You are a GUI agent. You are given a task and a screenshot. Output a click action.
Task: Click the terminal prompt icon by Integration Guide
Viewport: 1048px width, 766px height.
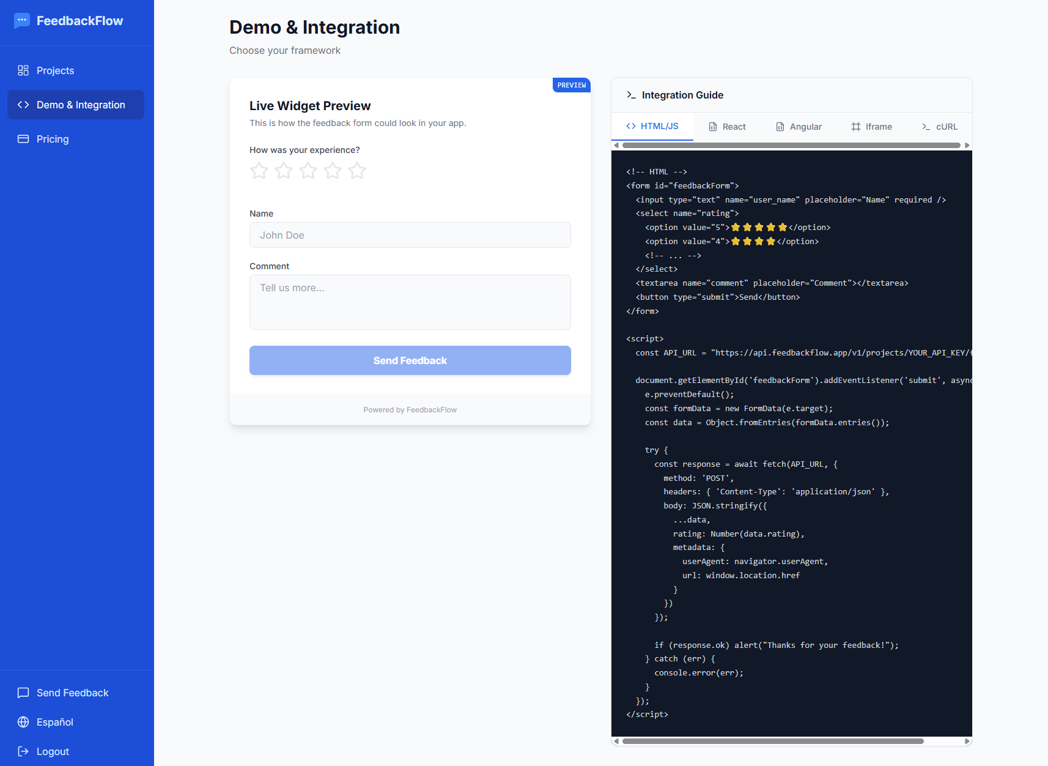pyautogui.click(x=631, y=95)
